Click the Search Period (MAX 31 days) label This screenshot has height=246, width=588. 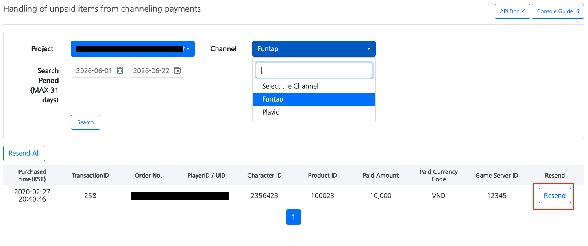tap(45, 85)
